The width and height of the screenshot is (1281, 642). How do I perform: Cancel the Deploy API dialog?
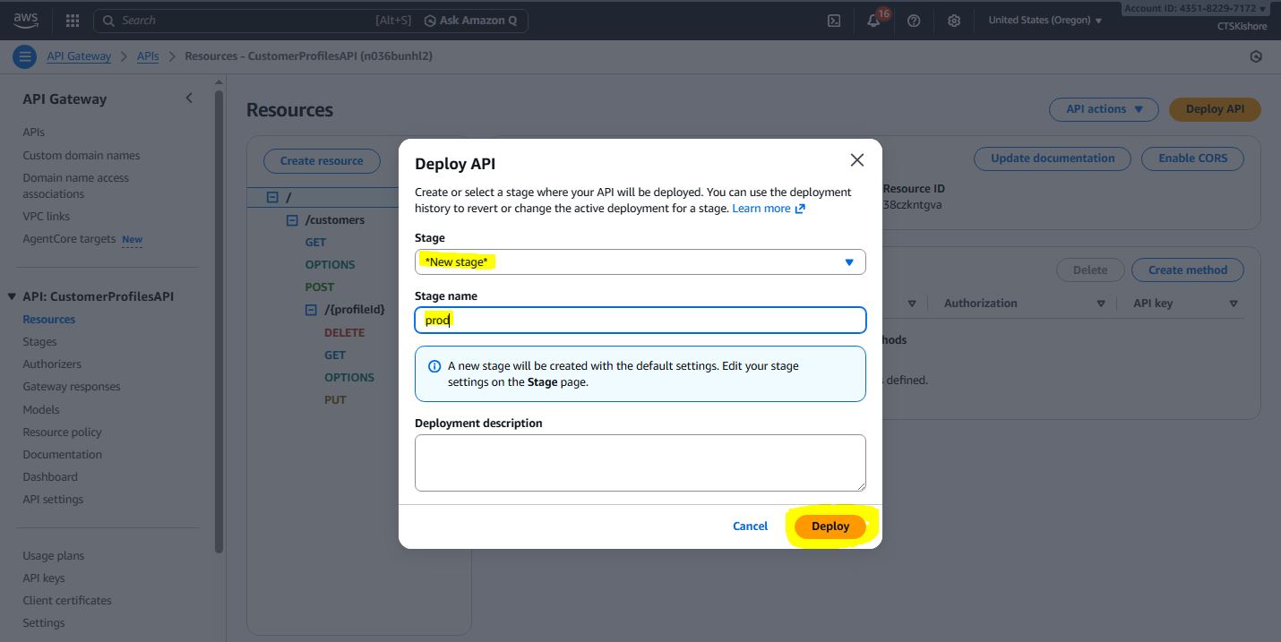(750, 526)
